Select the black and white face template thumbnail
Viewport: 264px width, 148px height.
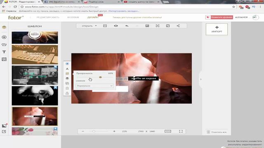coord(35,96)
